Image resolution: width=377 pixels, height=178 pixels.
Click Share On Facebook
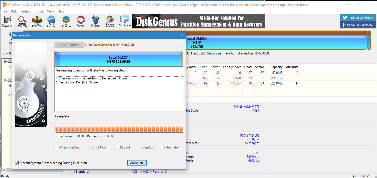click(358, 25)
